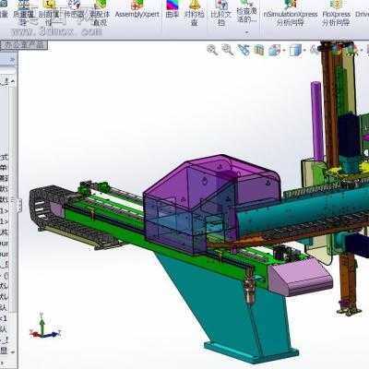
Task: Open the View Orientation dropdown arrow
Action: 284,50
